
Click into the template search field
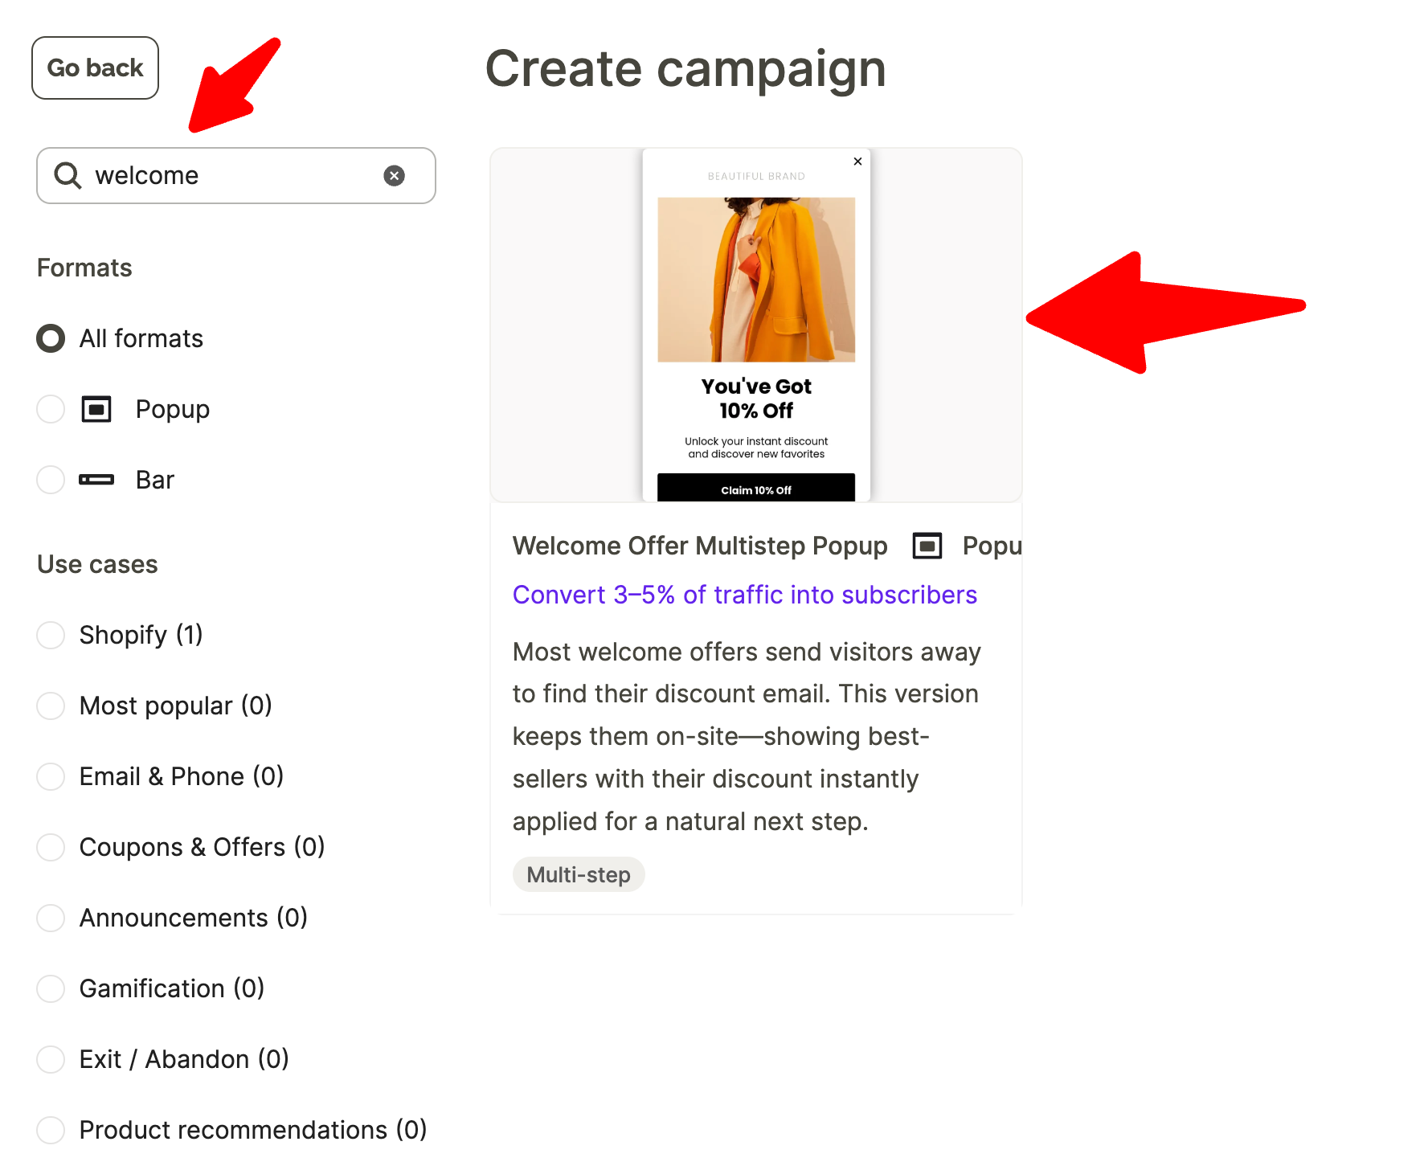click(233, 176)
